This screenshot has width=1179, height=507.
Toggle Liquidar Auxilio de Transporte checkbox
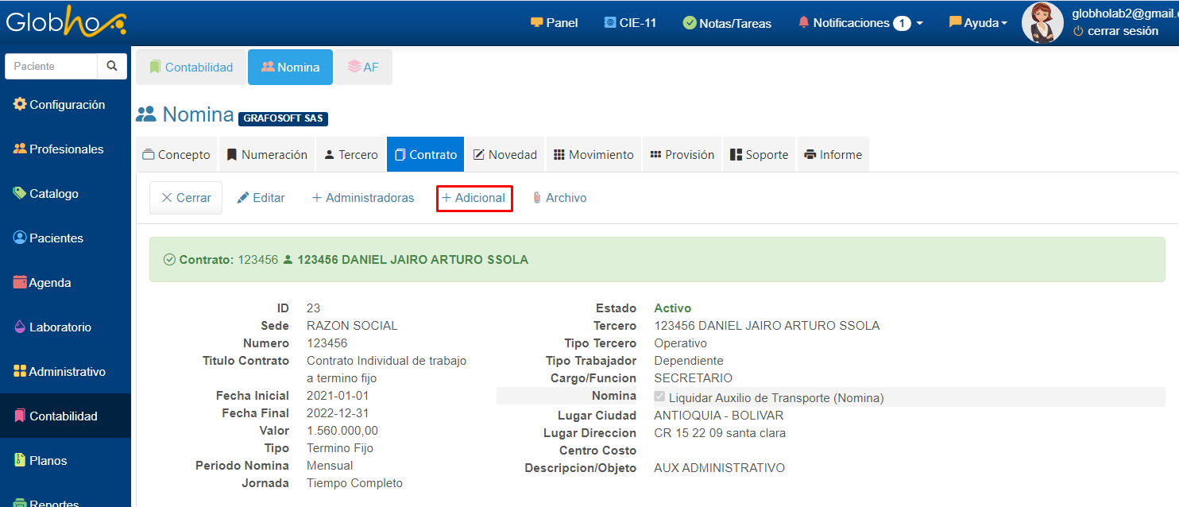659,397
